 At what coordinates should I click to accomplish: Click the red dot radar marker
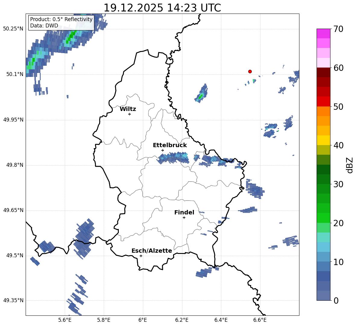tap(250, 71)
